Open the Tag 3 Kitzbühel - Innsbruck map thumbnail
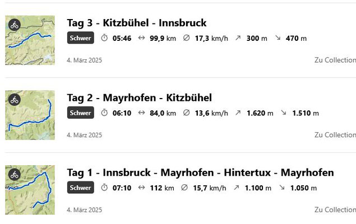This screenshot has height=224, width=356. pos(30,40)
